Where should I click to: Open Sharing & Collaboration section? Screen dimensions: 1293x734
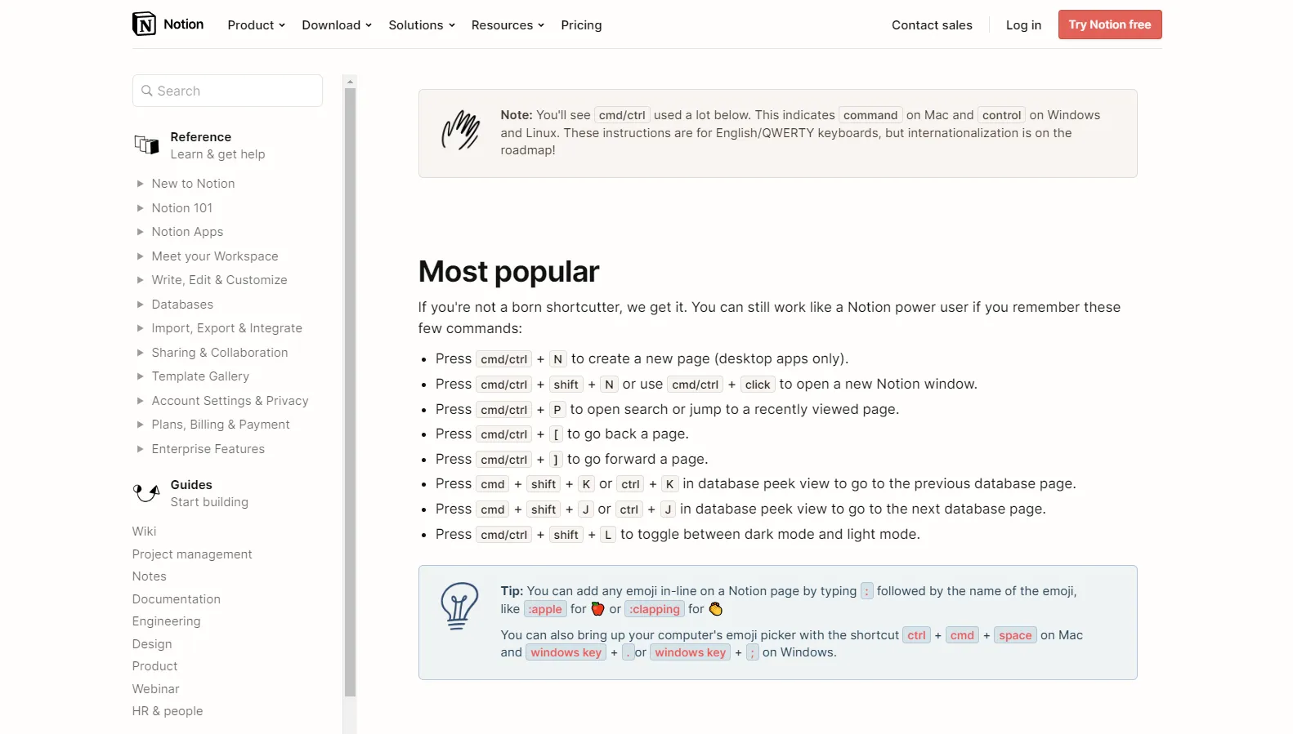click(x=219, y=353)
